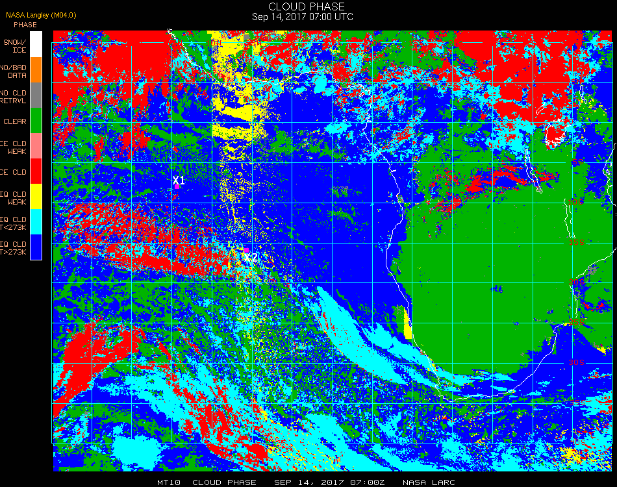The width and height of the screenshot is (617, 487).
Task: Click the NO CLD RETRVL legend label
Action: point(13,97)
